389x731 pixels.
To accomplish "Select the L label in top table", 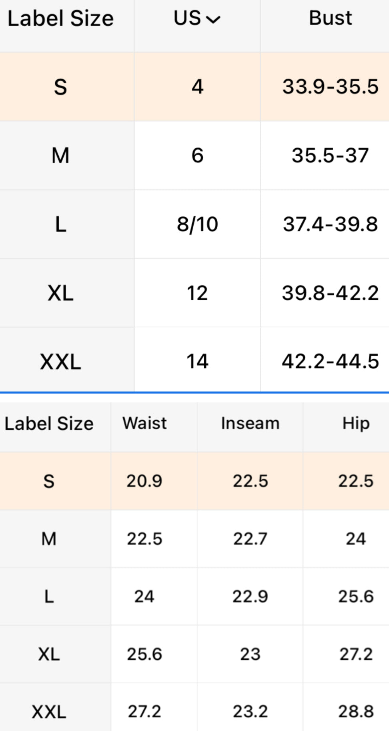I will point(60,224).
